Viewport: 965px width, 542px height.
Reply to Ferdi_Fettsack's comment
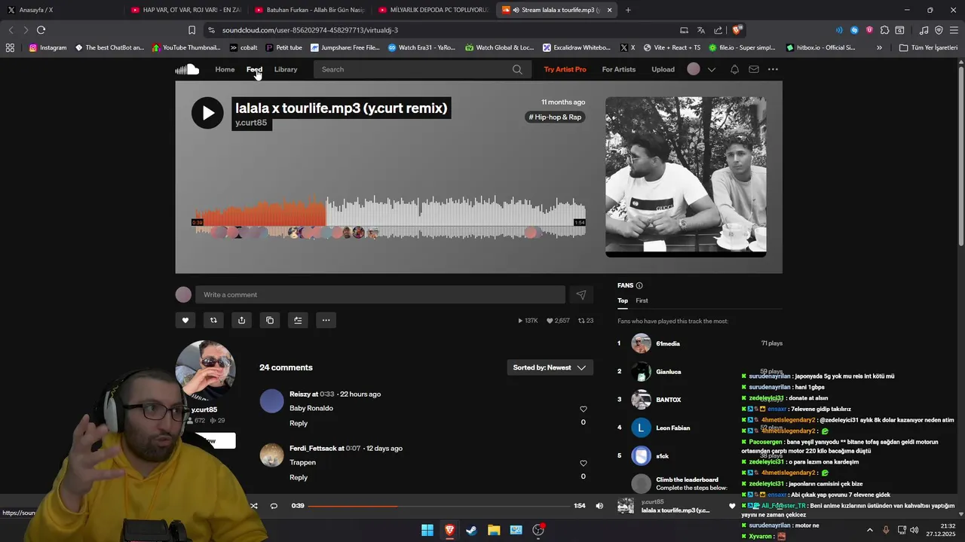tap(299, 477)
